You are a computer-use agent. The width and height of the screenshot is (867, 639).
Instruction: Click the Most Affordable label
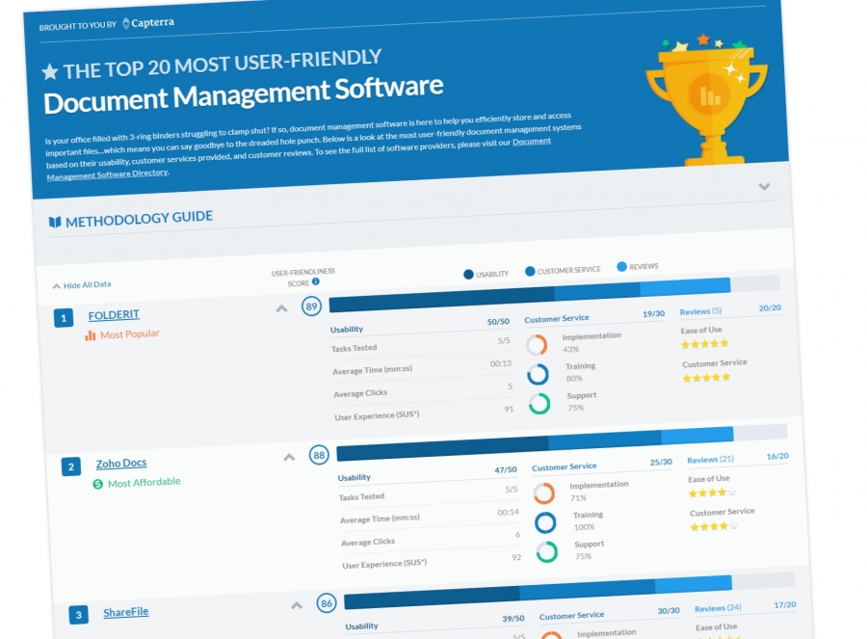[144, 483]
